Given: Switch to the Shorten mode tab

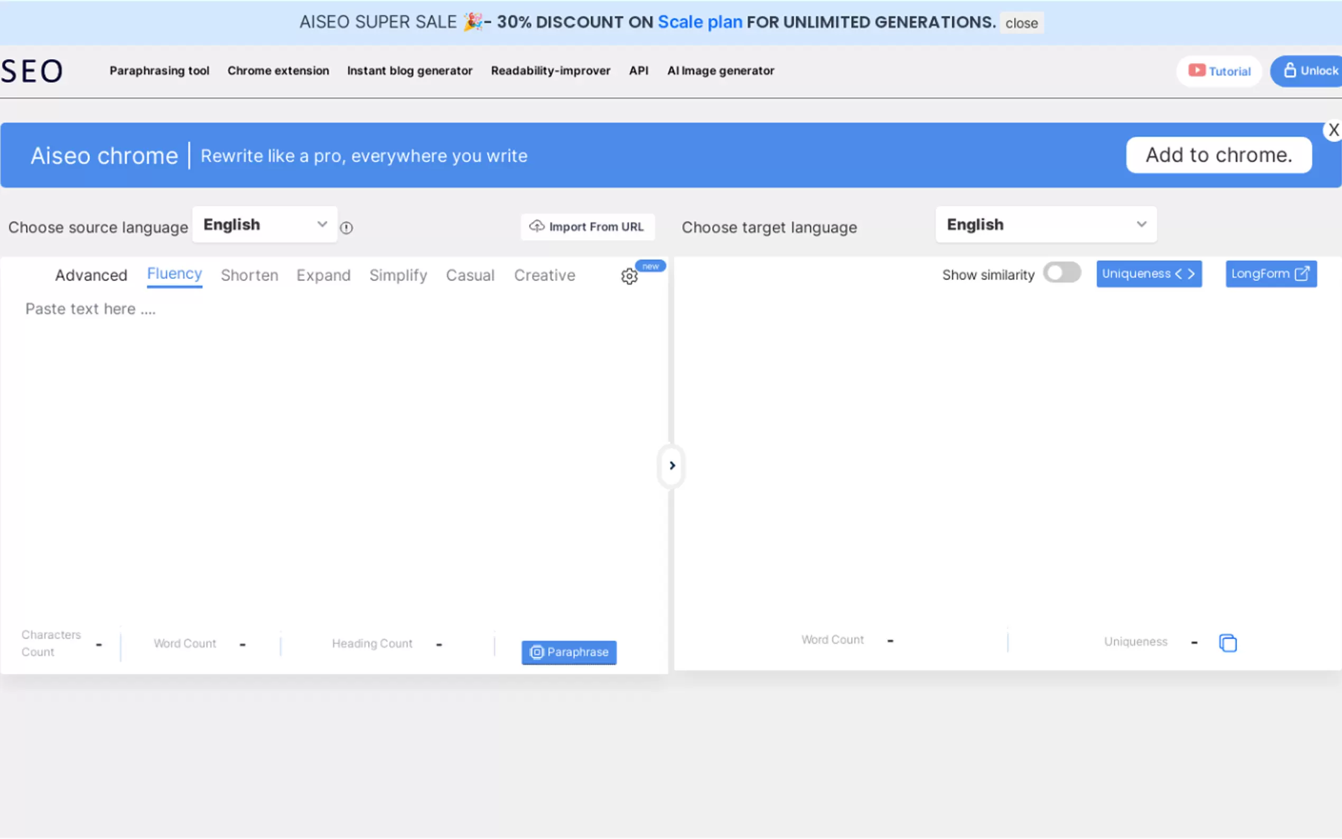Looking at the screenshot, I should pyautogui.click(x=249, y=275).
